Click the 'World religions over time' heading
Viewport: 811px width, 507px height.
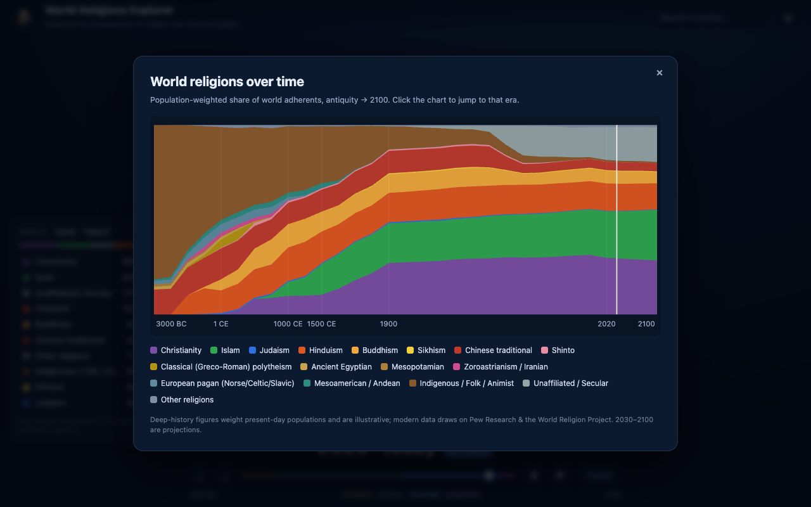click(x=227, y=82)
